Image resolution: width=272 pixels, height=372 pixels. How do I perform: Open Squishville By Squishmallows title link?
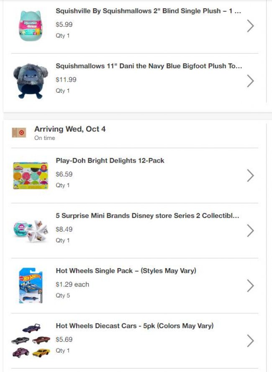click(x=148, y=11)
